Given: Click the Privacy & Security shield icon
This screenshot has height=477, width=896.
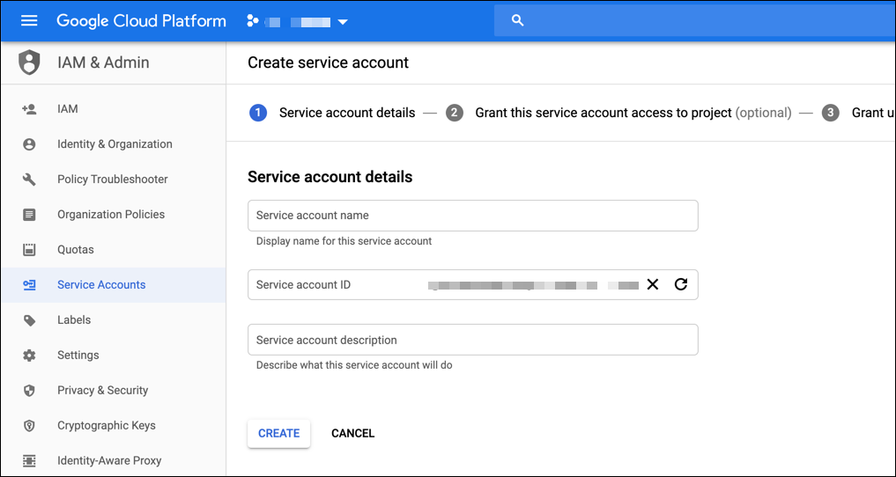Looking at the screenshot, I should click(x=29, y=391).
